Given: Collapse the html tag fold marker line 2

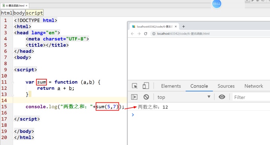Looking at the screenshot, I should point(13,27).
